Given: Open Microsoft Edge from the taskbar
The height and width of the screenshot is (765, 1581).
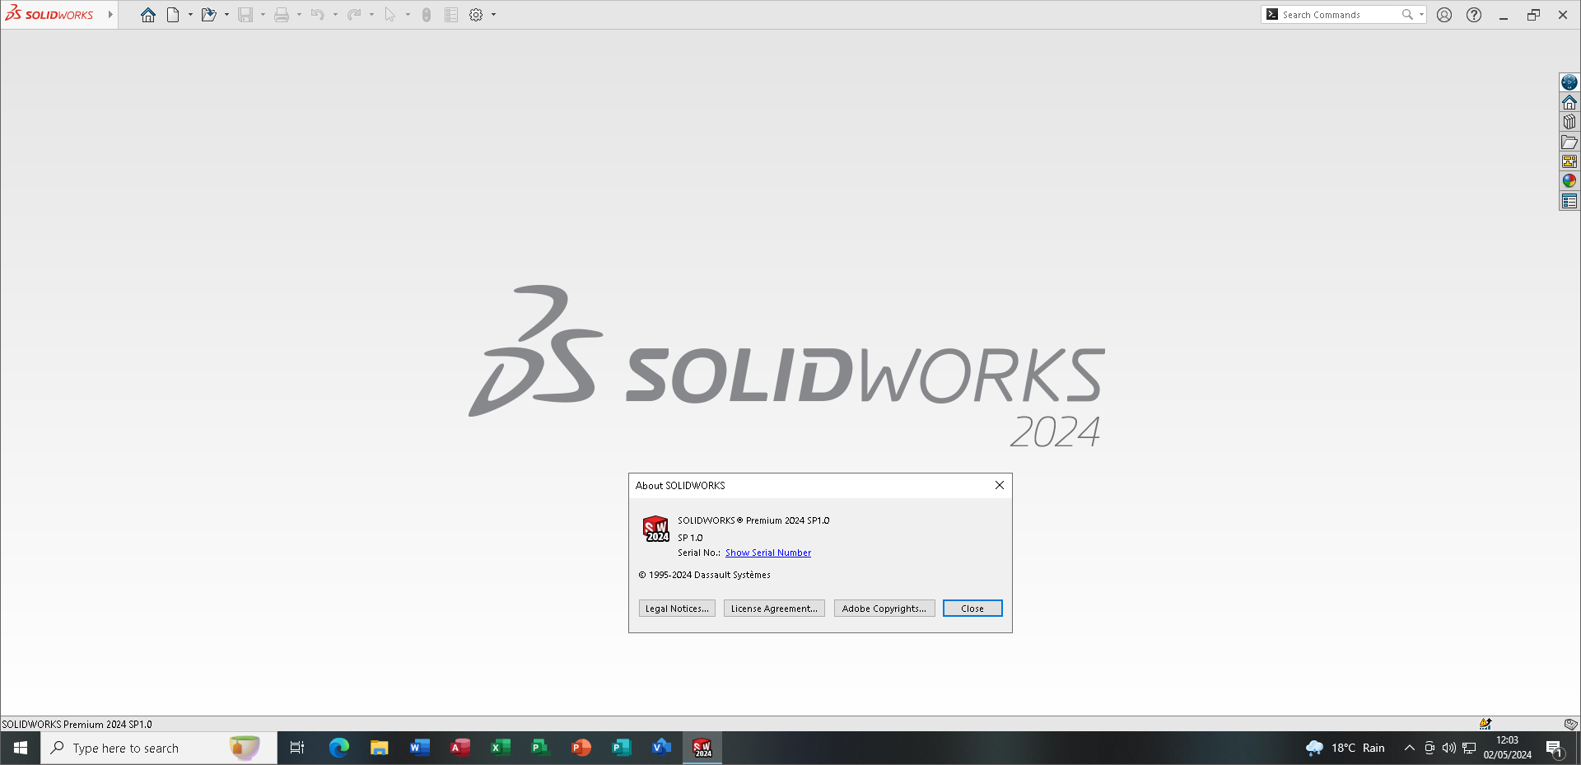Looking at the screenshot, I should (338, 748).
